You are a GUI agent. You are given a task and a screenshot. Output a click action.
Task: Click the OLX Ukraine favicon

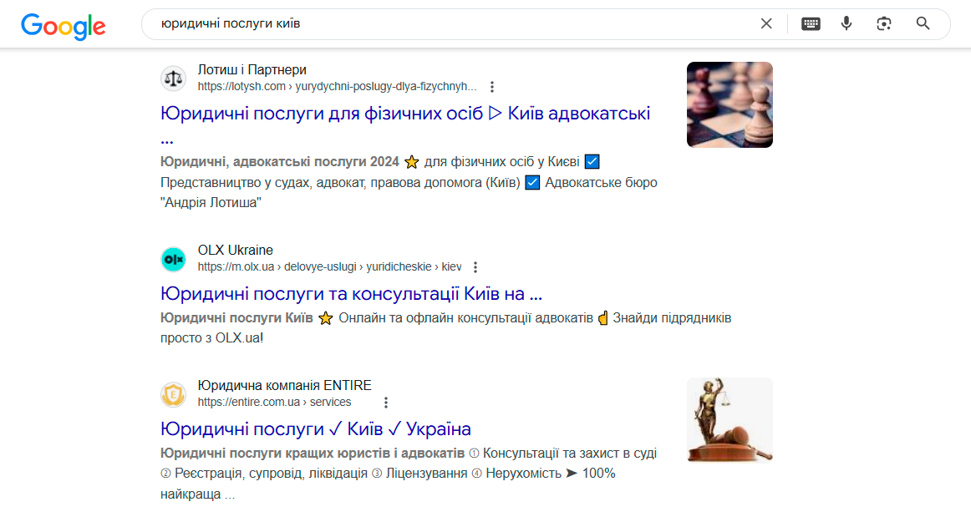tap(174, 259)
